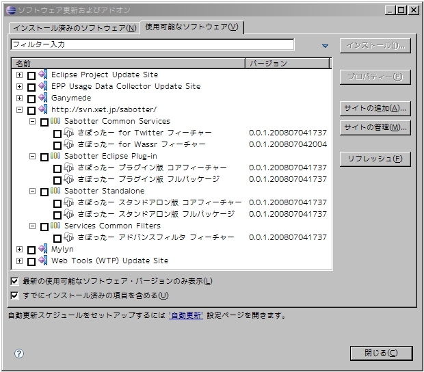The image size is (424, 372).
Task: Collapse the Sabotter Standalone category
Action: (32, 191)
